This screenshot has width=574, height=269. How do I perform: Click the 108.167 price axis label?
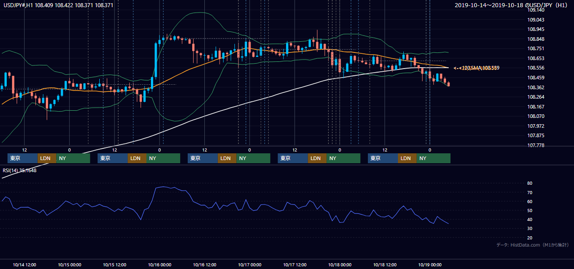[535, 107]
